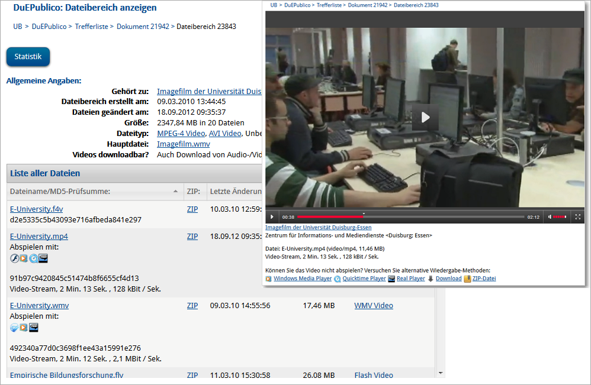Play E-University.wmv with Real Player icon

34,328
